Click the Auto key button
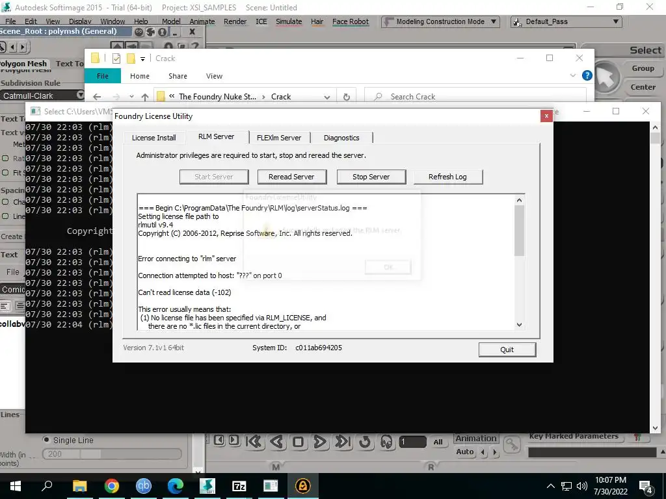Screen dimensions: 666x499 point(464,452)
